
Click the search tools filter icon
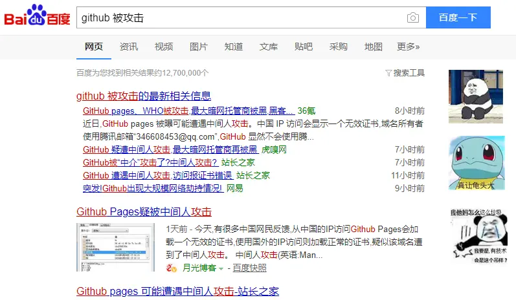pyautogui.click(x=388, y=73)
